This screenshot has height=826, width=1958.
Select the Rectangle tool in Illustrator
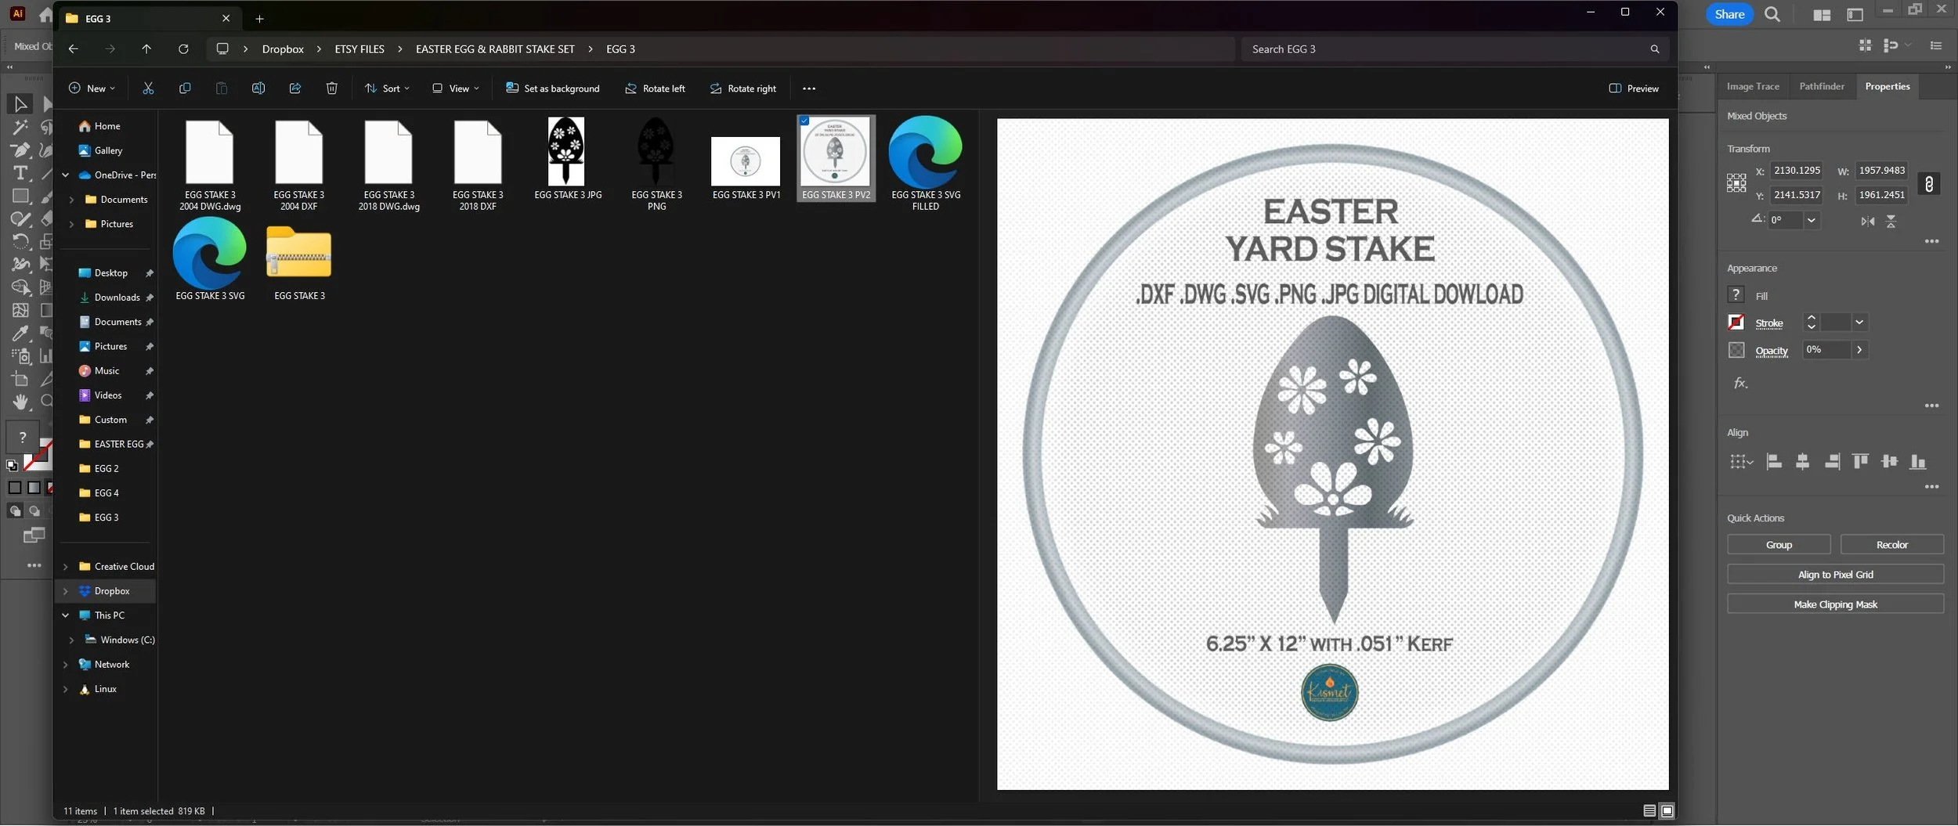click(20, 196)
